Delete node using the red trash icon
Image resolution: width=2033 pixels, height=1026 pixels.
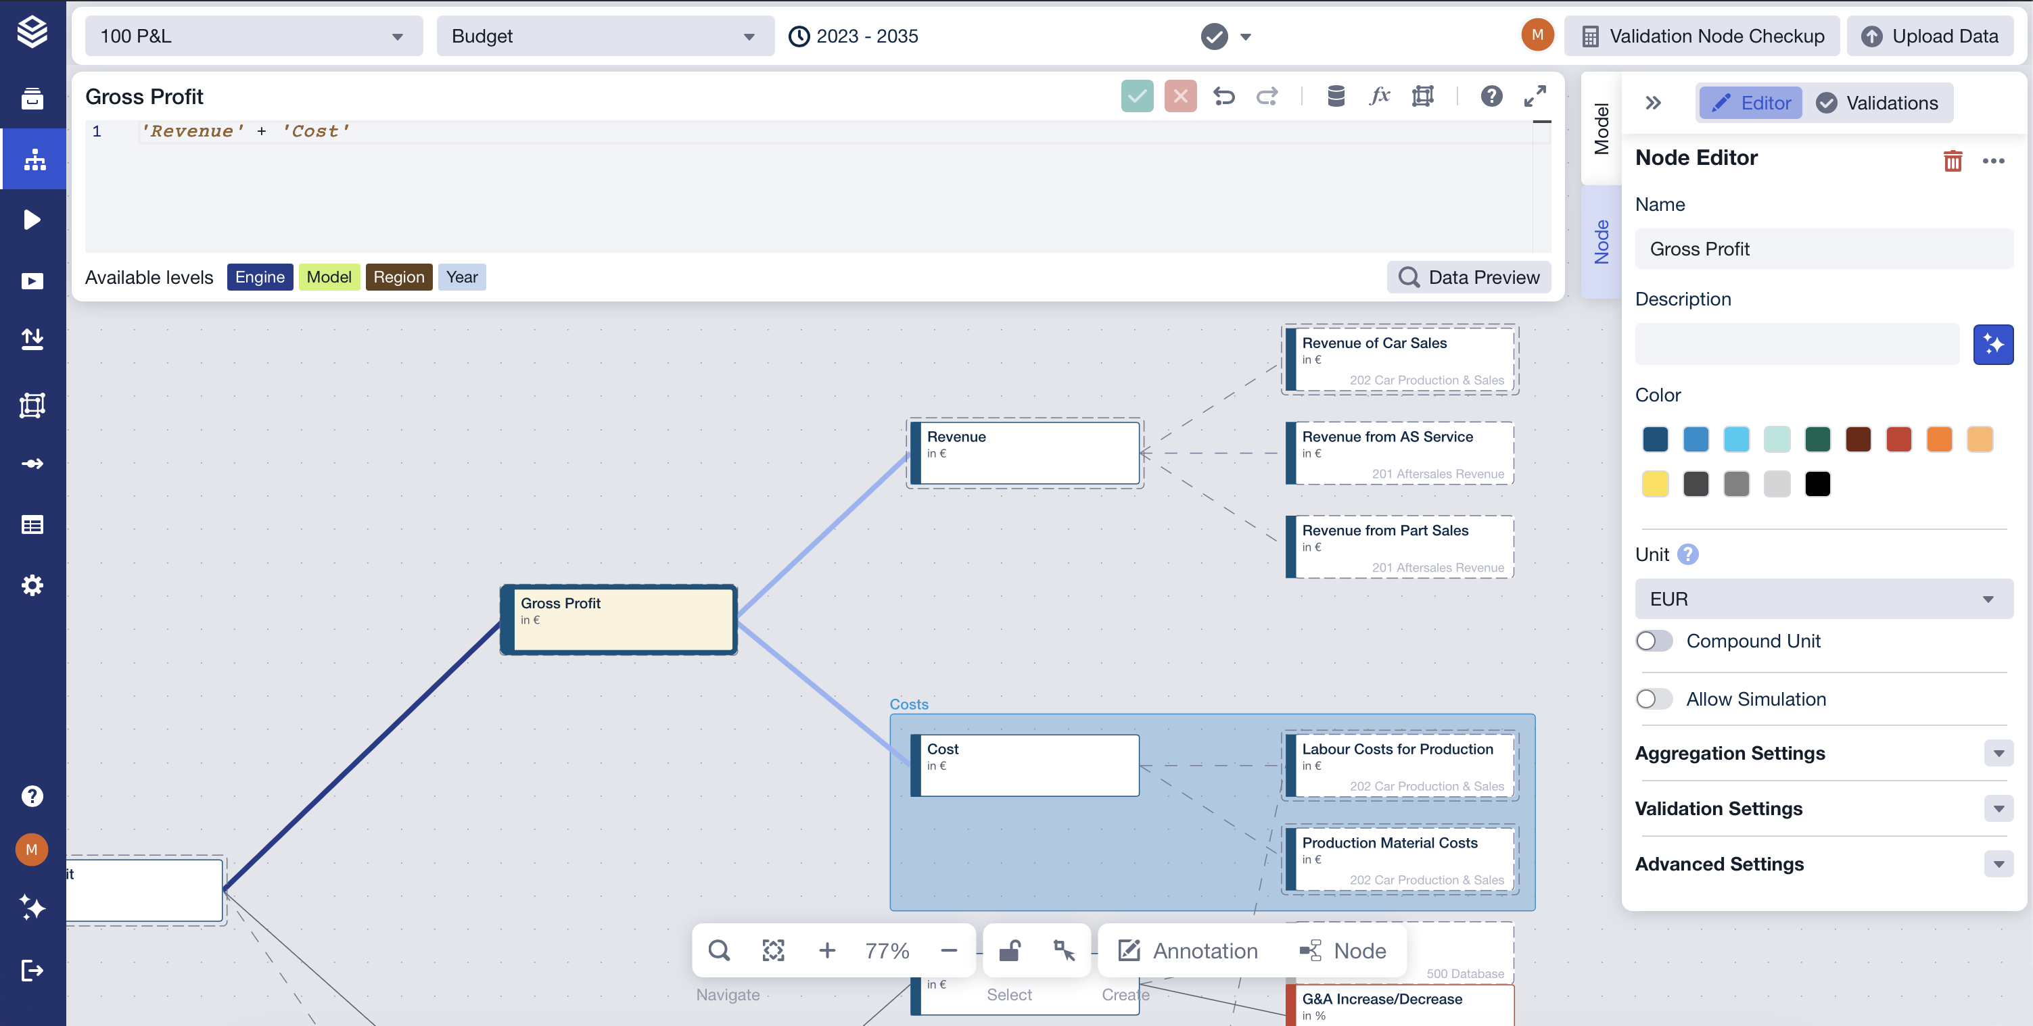point(1952,160)
